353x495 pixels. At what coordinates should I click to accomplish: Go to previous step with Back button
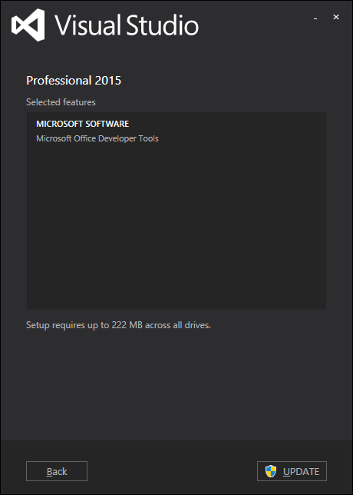point(57,471)
